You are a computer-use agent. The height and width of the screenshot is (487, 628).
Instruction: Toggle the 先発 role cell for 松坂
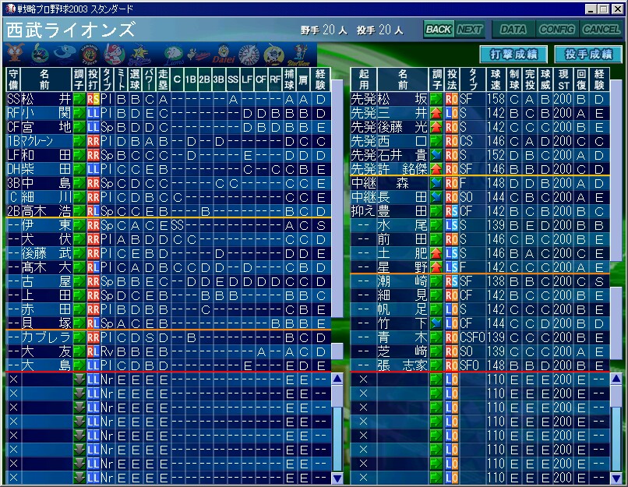click(x=363, y=99)
